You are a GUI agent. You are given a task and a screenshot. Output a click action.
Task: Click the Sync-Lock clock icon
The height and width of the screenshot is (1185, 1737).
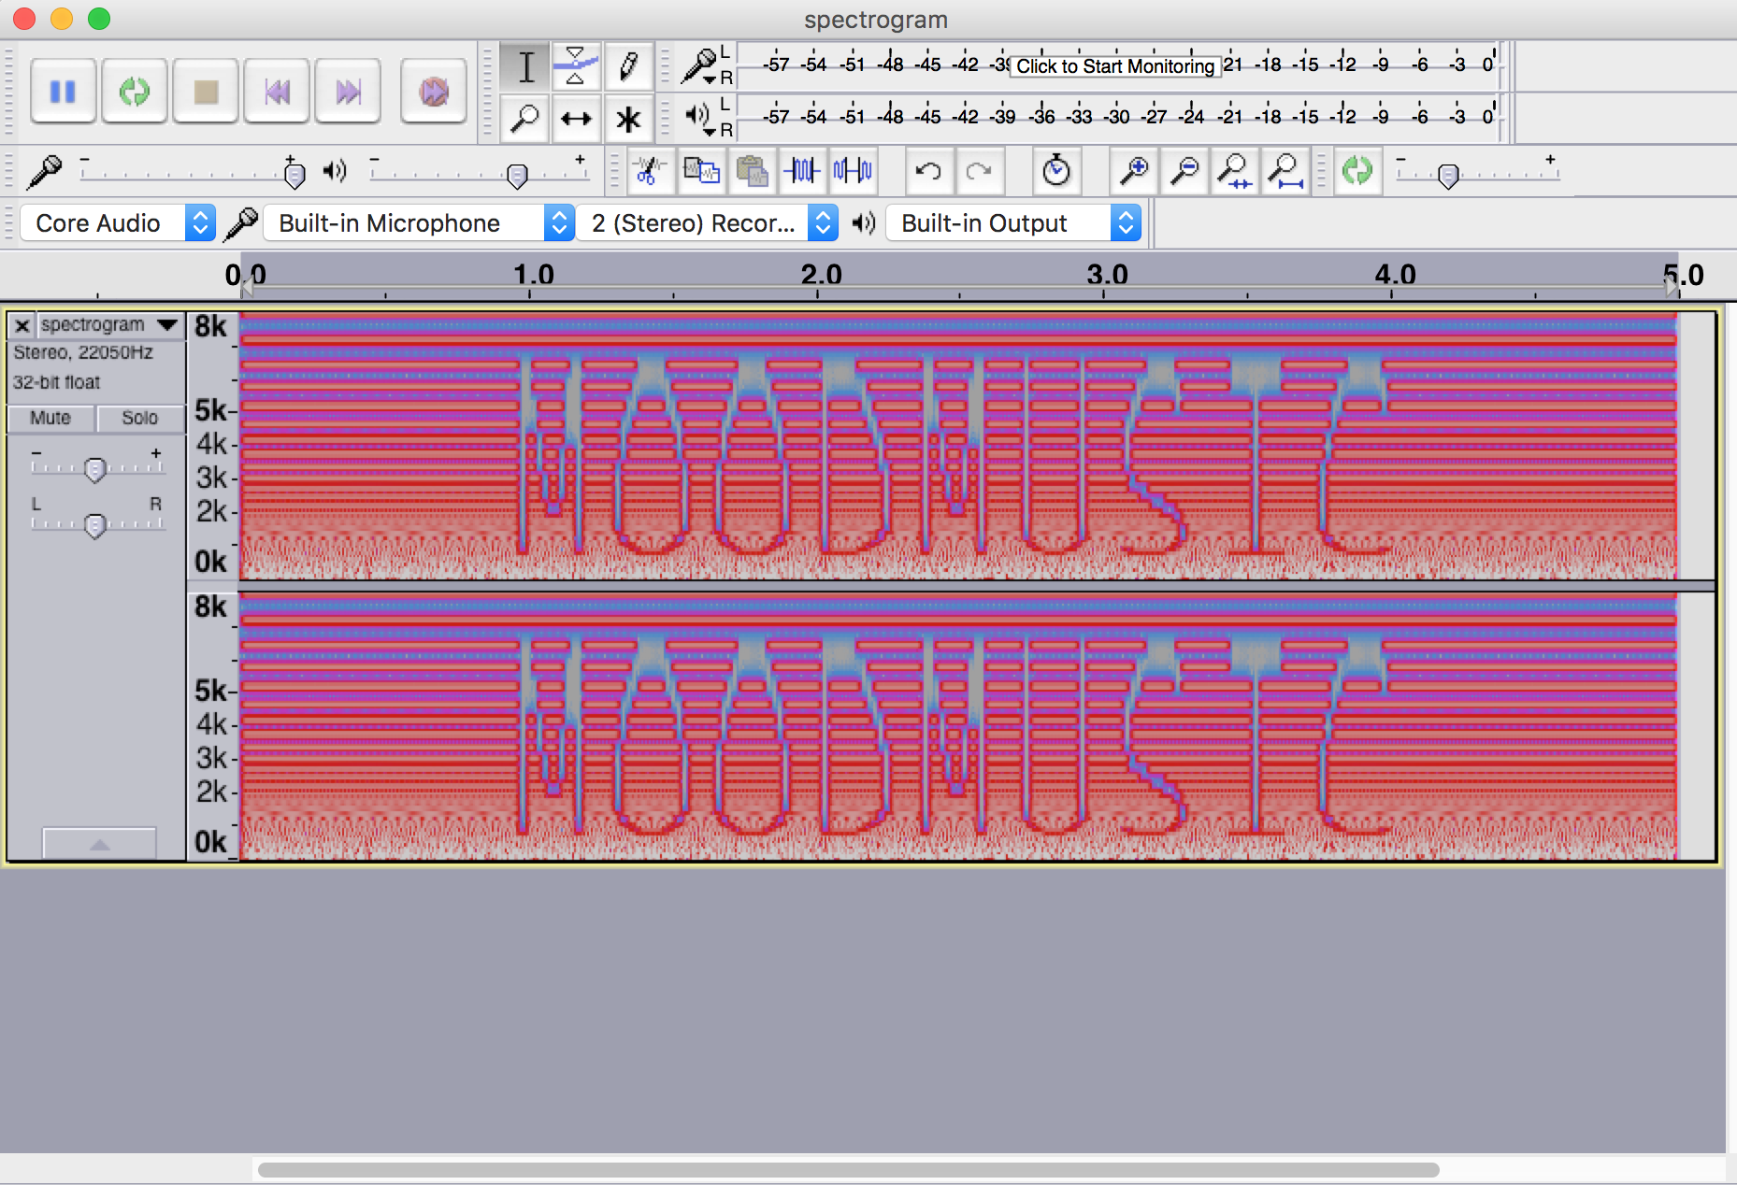pyautogui.click(x=1056, y=171)
